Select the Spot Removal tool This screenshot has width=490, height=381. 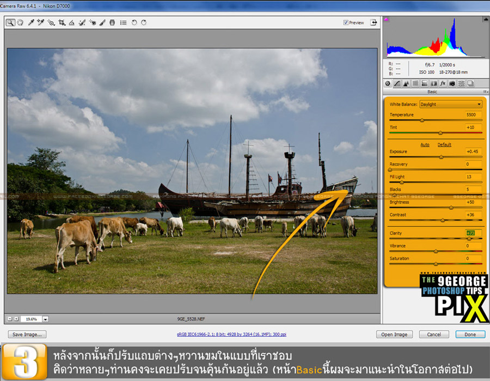82,22
